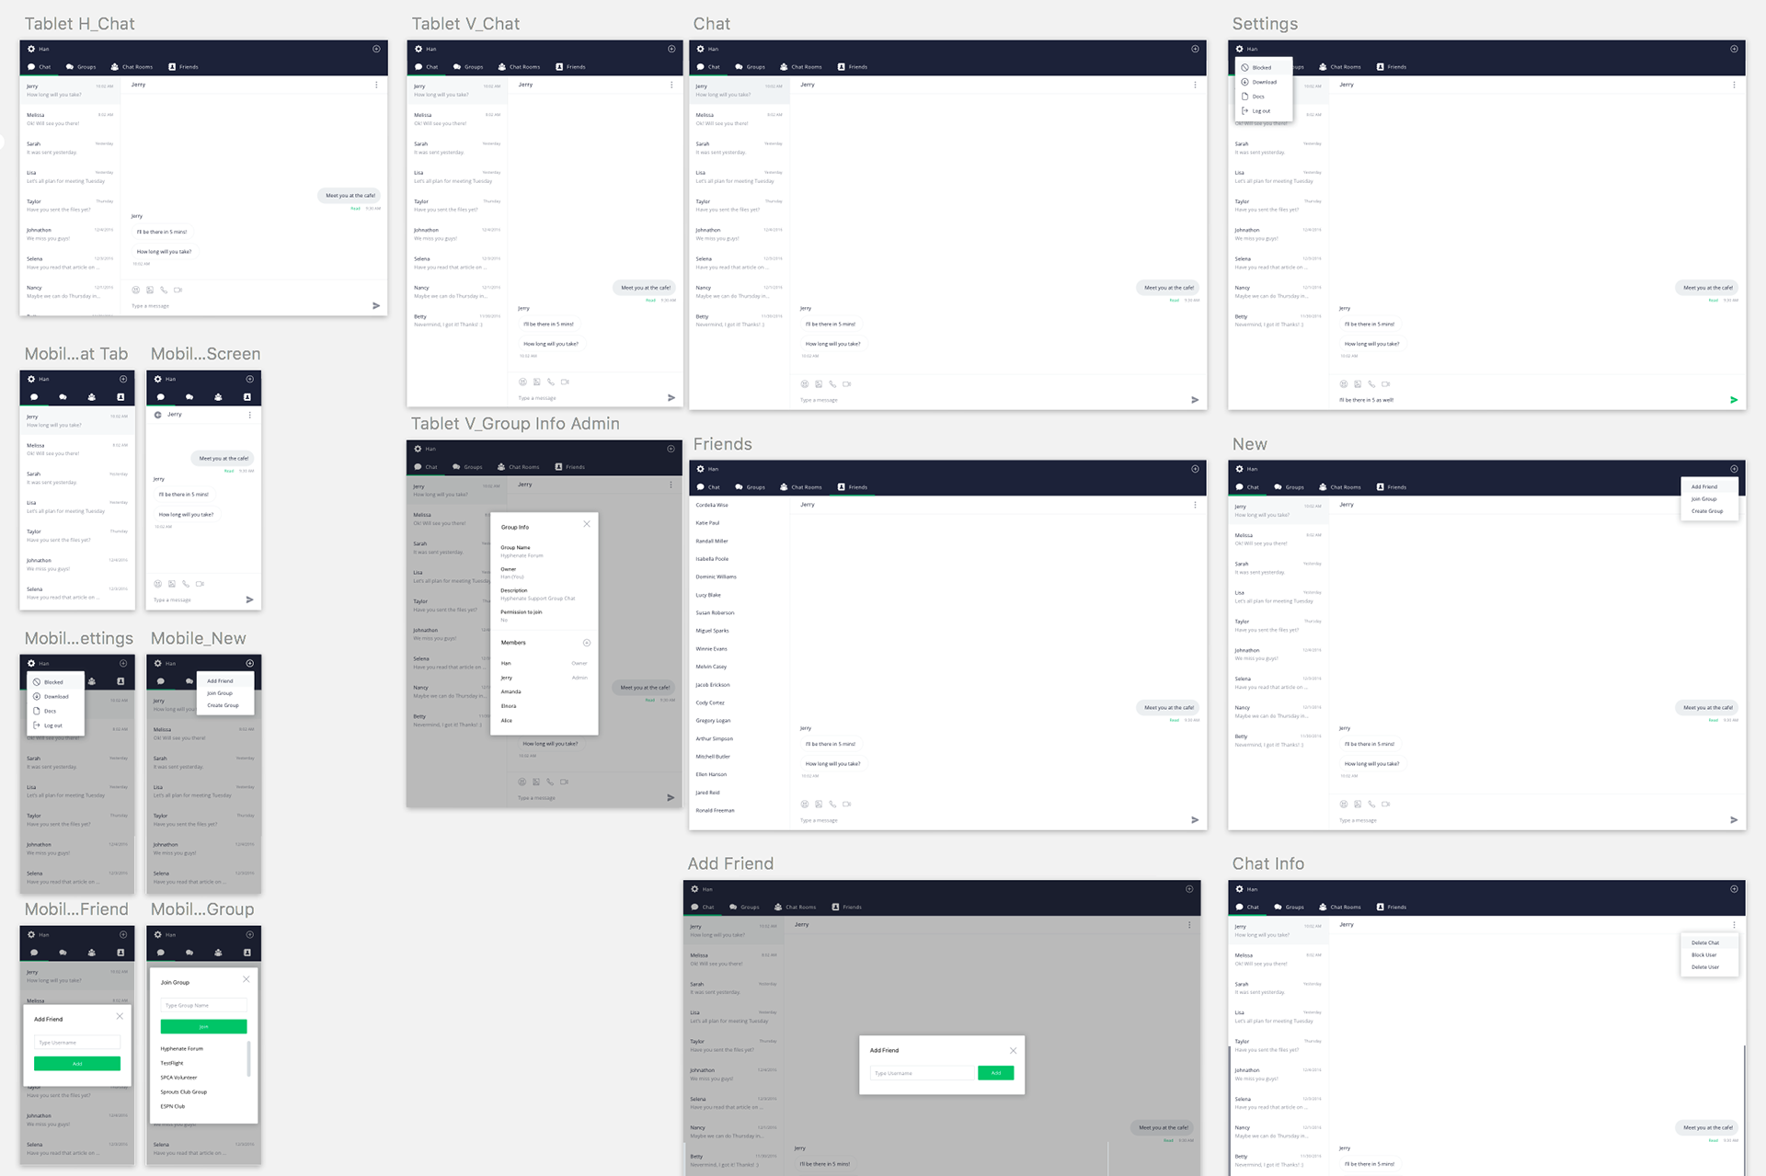Click green send arrow in Settings artboard
The height and width of the screenshot is (1176, 1766).
1734,400
